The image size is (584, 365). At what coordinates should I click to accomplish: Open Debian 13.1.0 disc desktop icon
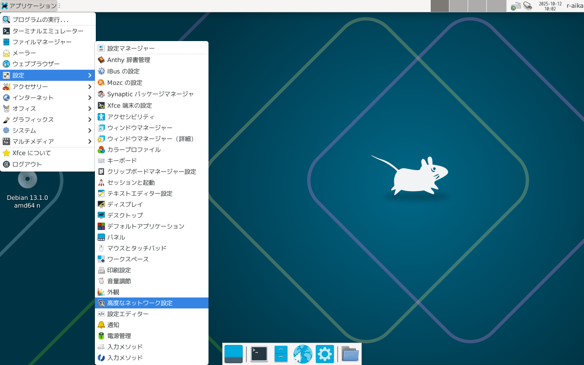coord(27,179)
